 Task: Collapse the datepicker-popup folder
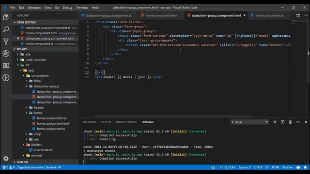(46, 86)
